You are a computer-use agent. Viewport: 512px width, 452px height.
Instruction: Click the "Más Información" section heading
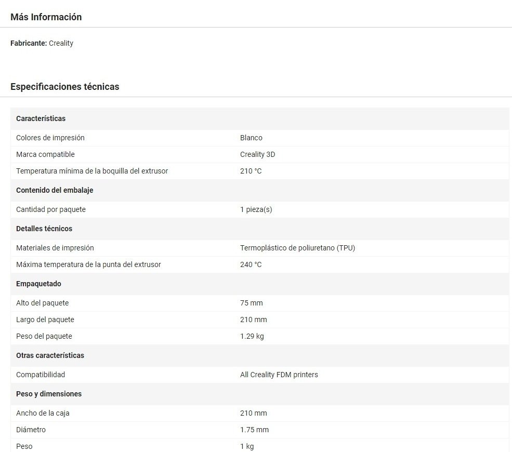coord(46,17)
